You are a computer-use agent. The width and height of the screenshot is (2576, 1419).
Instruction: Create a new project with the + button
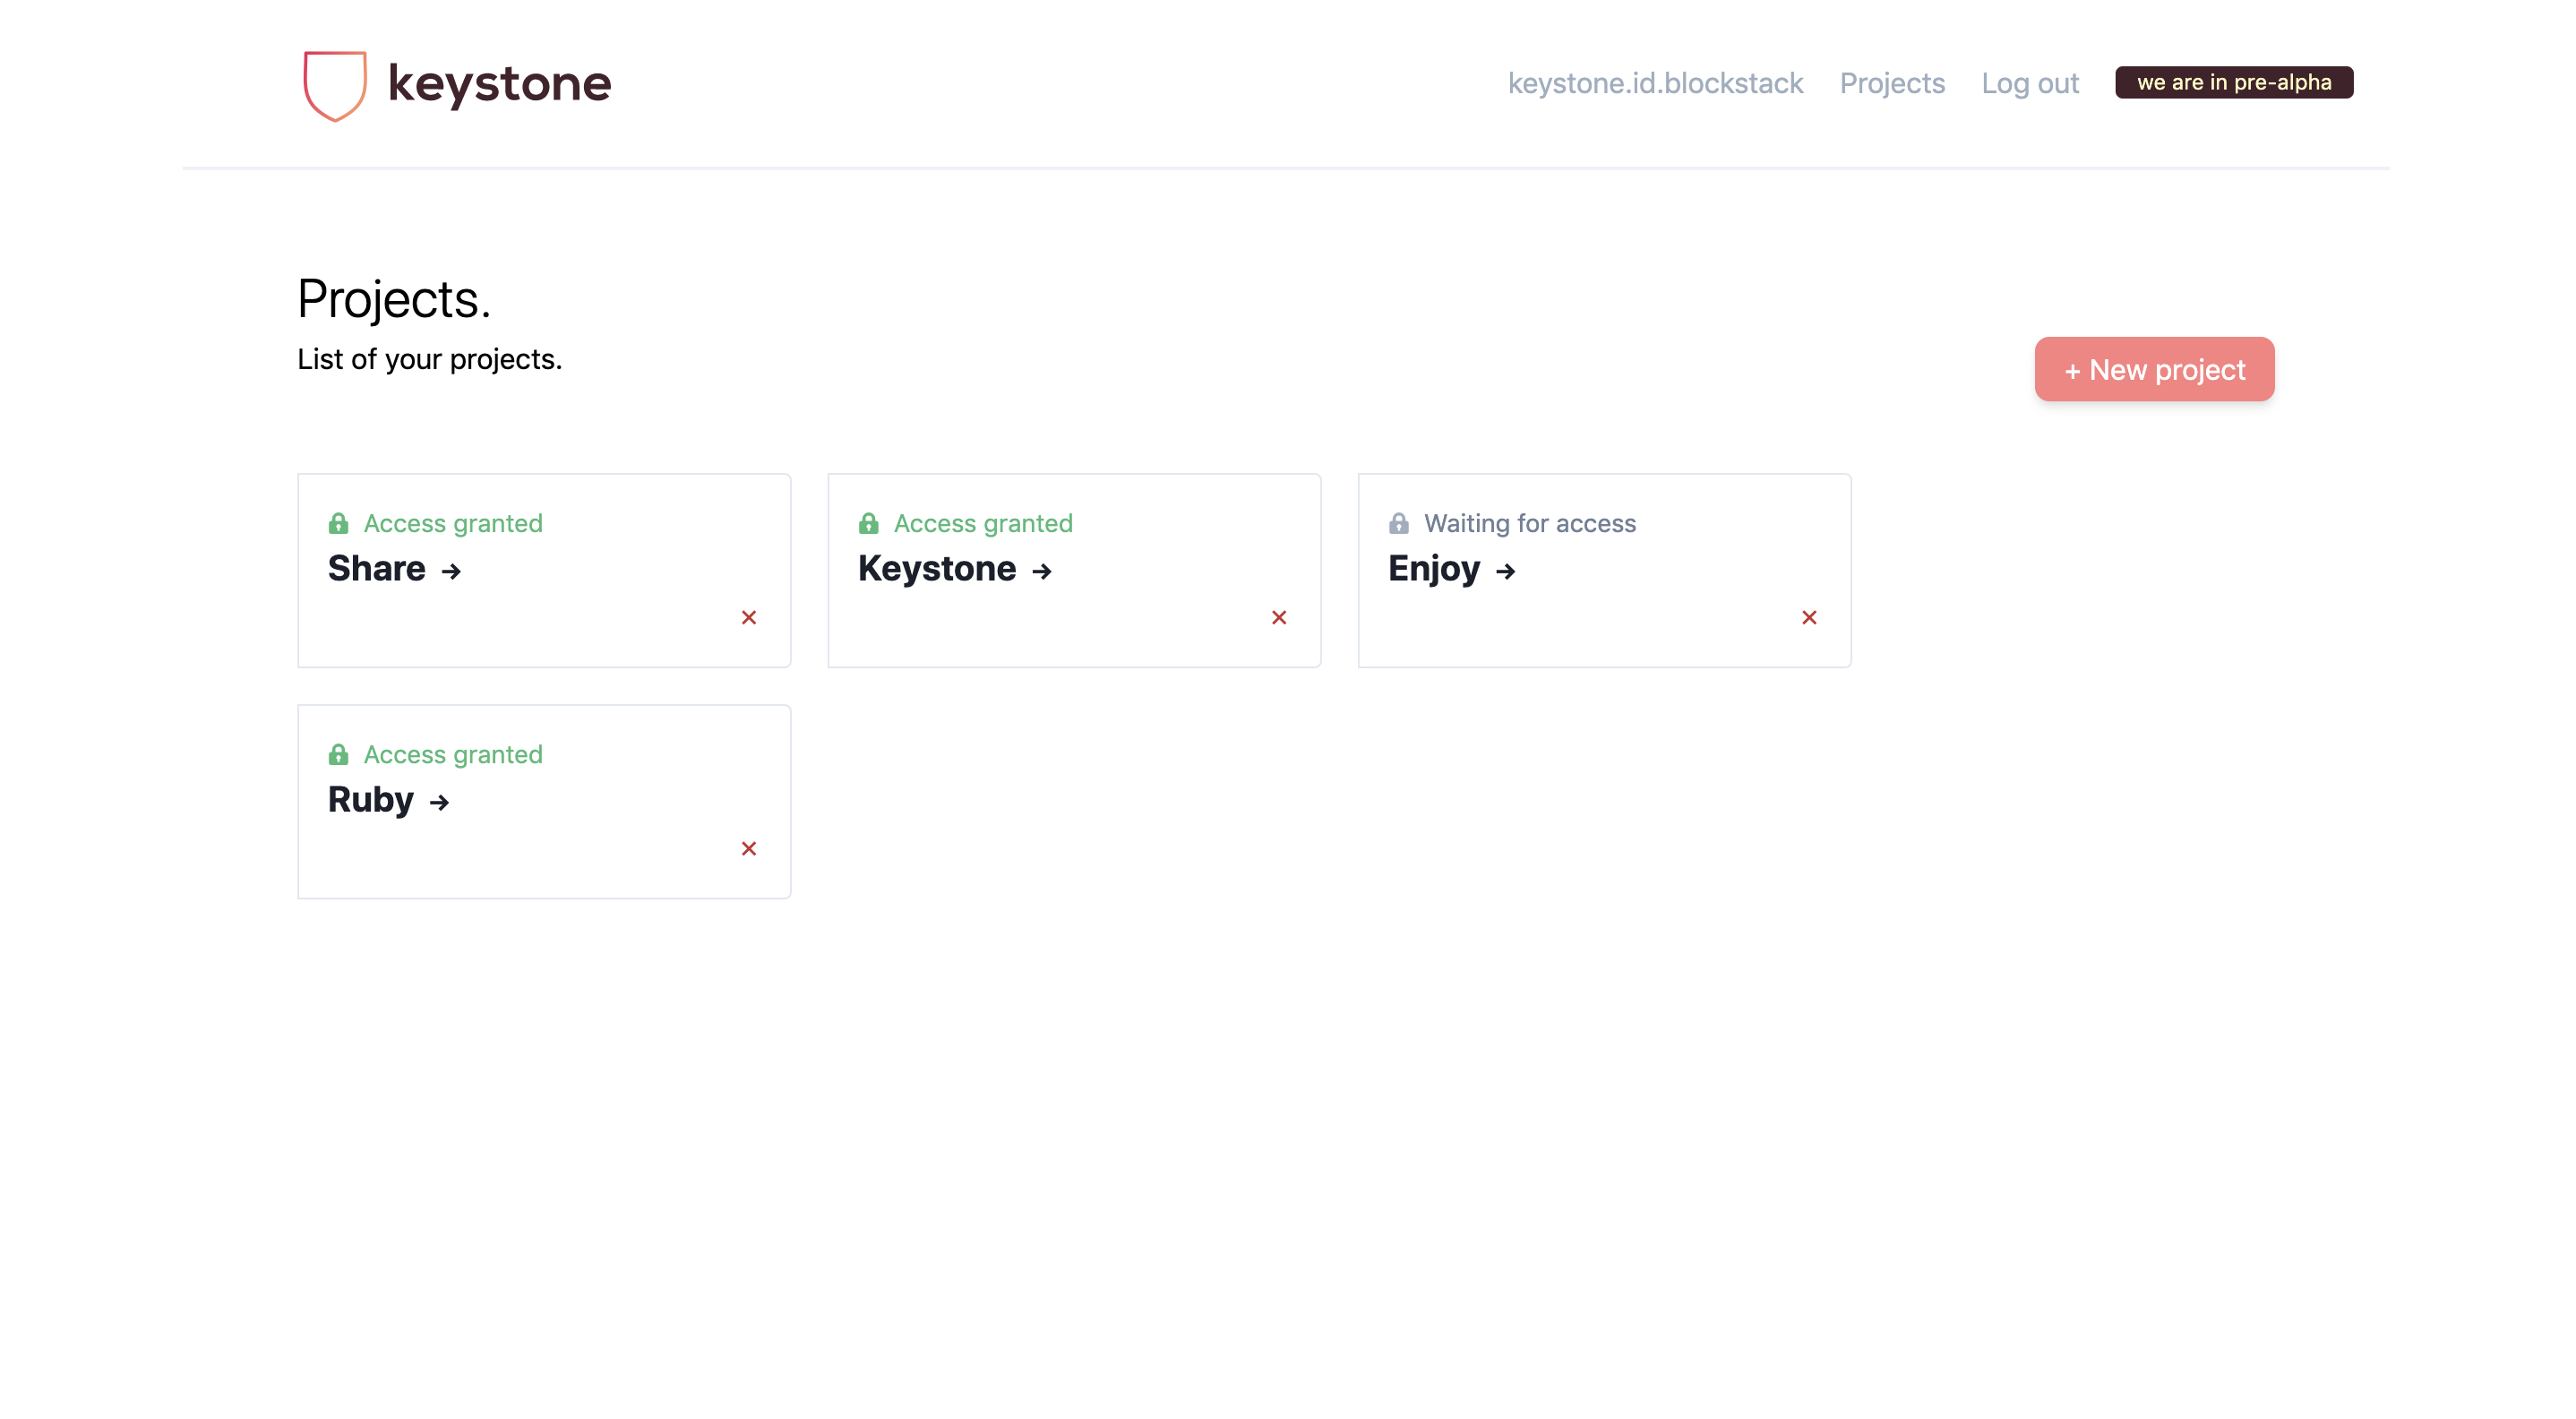(2154, 369)
